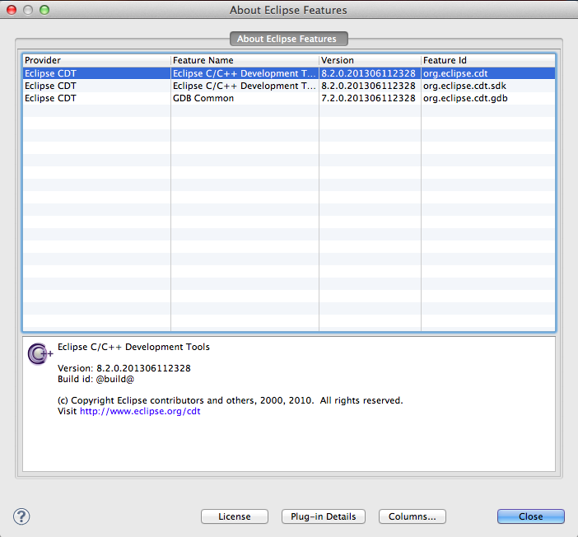Screen dimensions: 578x537
Task: Sort by the Provider column header
Action: (96, 60)
